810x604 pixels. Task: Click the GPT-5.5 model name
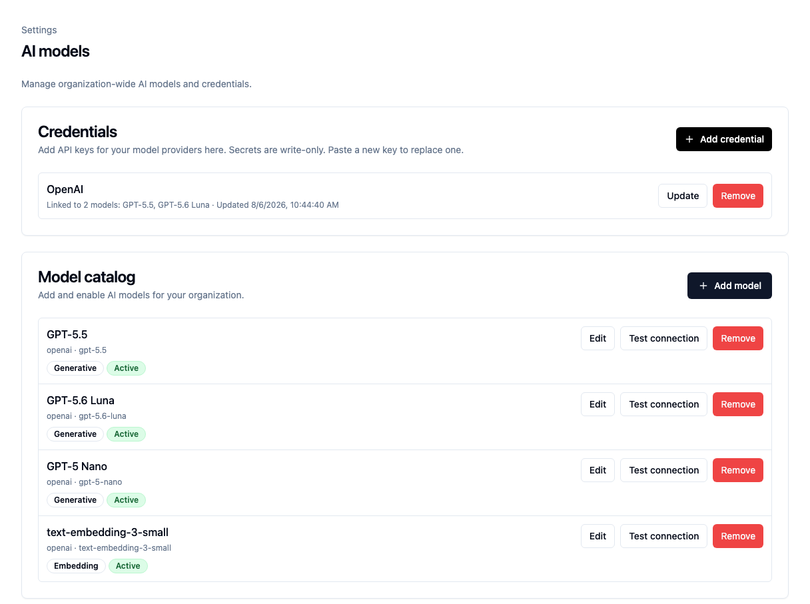[x=67, y=334]
